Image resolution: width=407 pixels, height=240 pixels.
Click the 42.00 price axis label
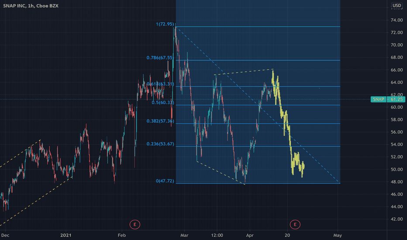pos(397,219)
